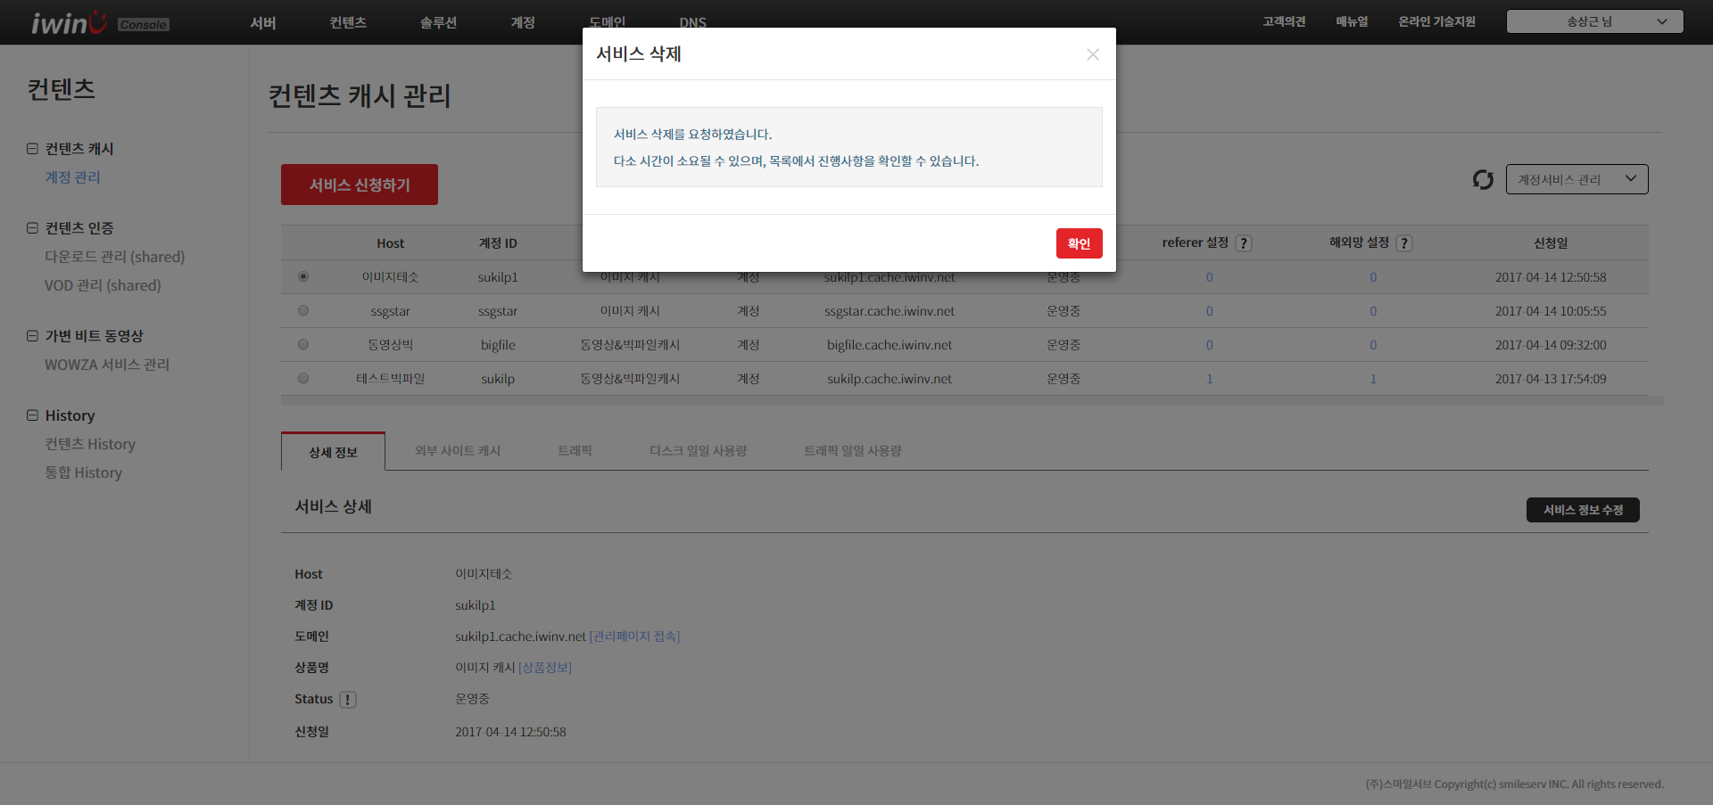
Task: Click the Status info exclamation icon
Action: point(348,700)
